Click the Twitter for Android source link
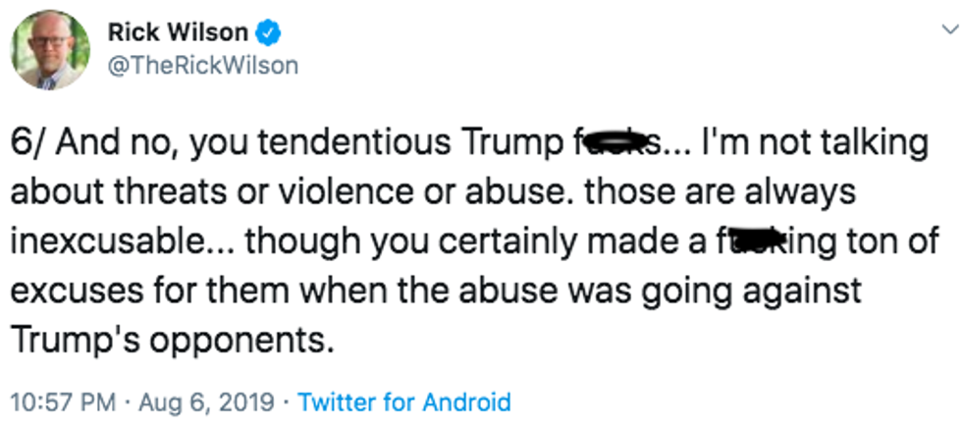The height and width of the screenshot is (429, 962). 403,402
